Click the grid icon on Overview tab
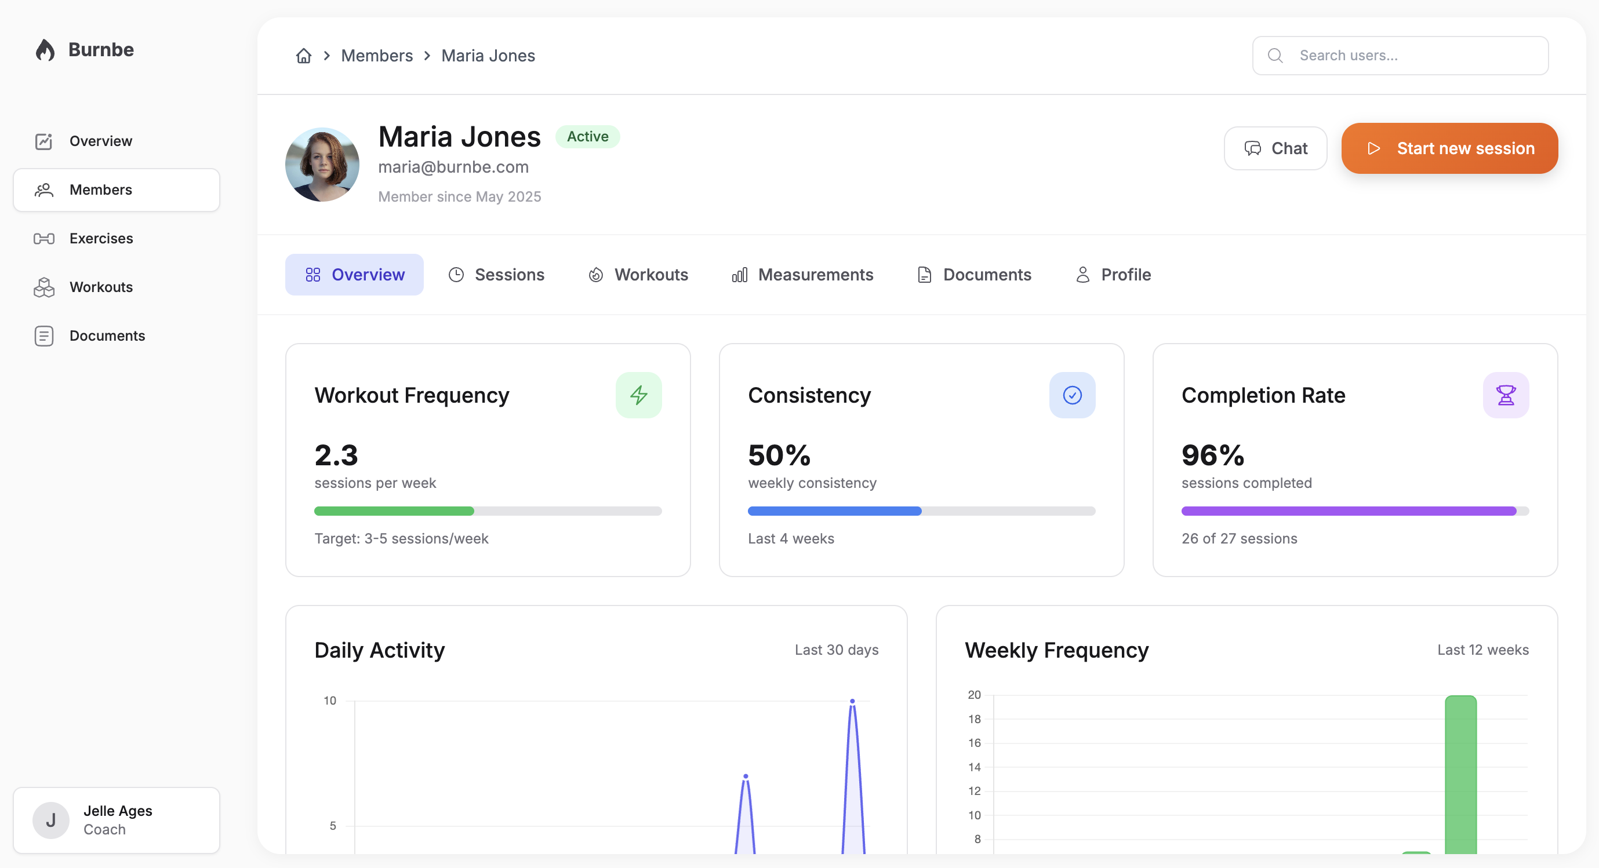The image size is (1599, 868). pyautogui.click(x=313, y=275)
